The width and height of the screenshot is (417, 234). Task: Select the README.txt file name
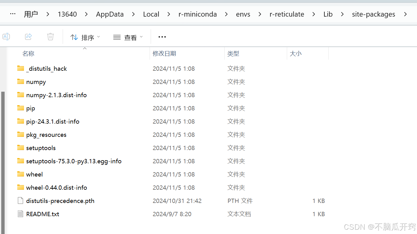(43, 214)
